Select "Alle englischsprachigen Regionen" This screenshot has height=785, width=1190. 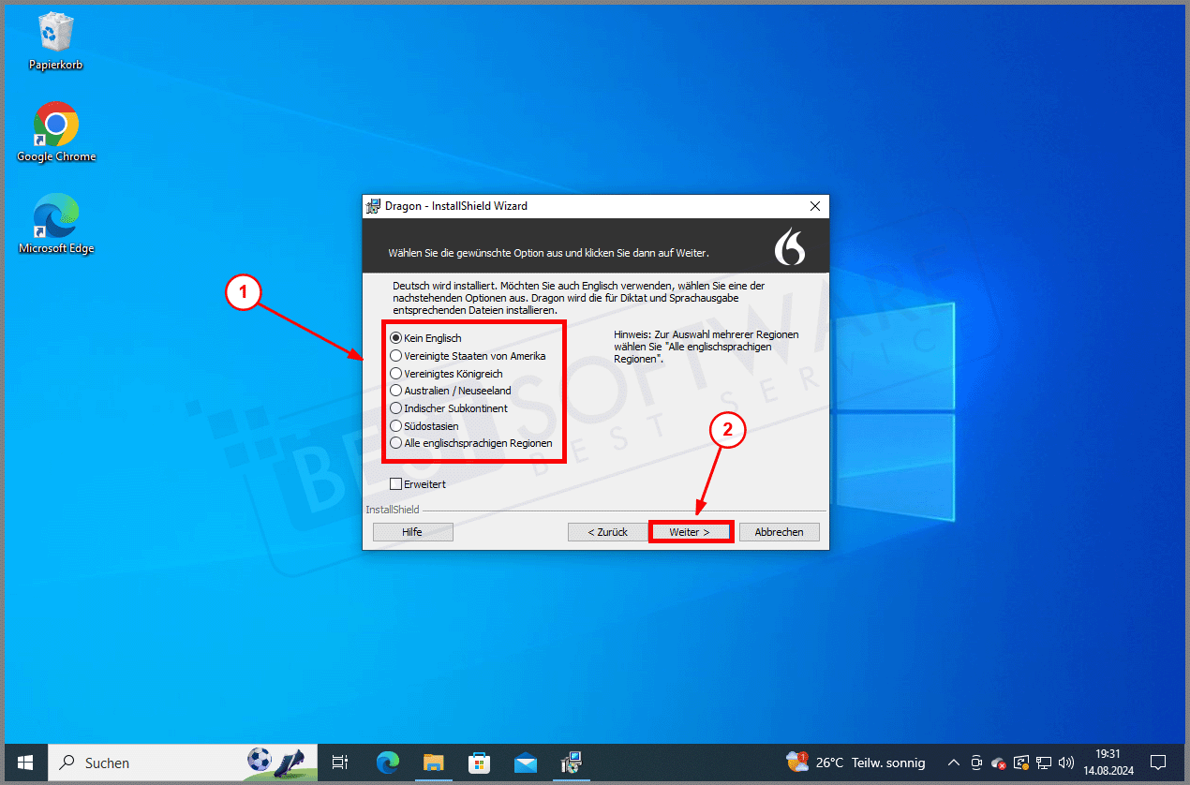tap(396, 443)
